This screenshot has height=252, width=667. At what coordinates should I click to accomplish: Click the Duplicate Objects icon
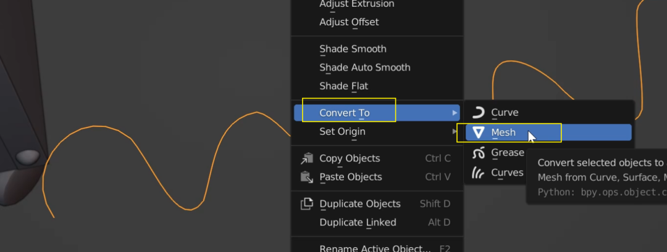pos(307,204)
